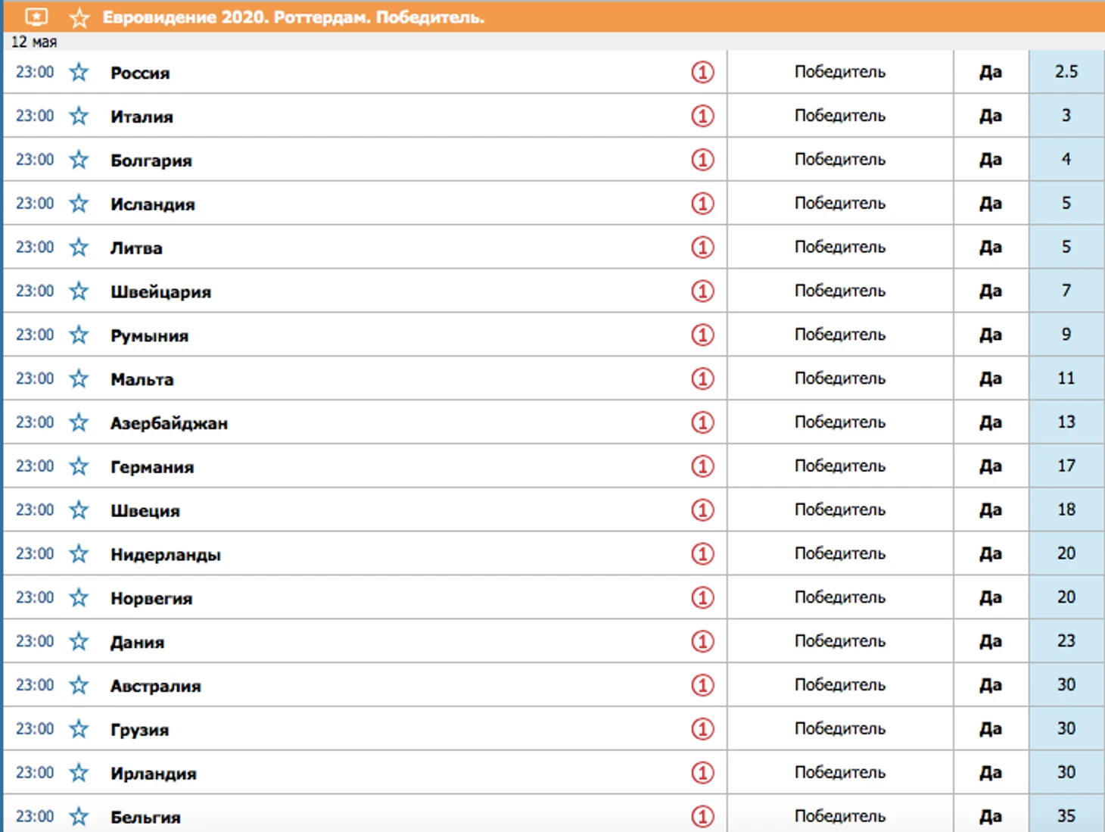Viewport: 1105px width, 832px height.
Task: Toggle favorite star for Румыния
Action: 79,335
